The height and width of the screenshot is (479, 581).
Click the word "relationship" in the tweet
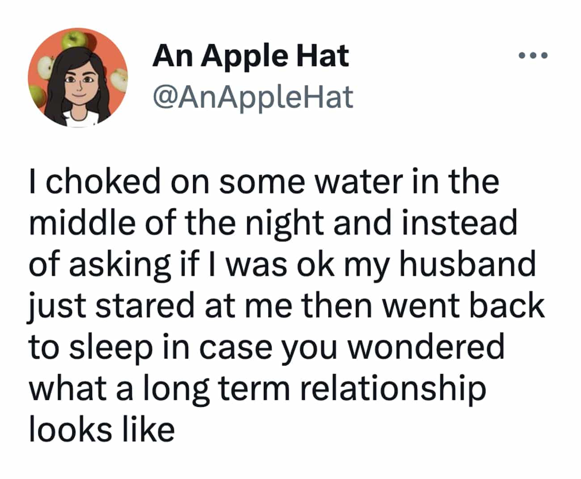pyautogui.click(x=392, y=388)
